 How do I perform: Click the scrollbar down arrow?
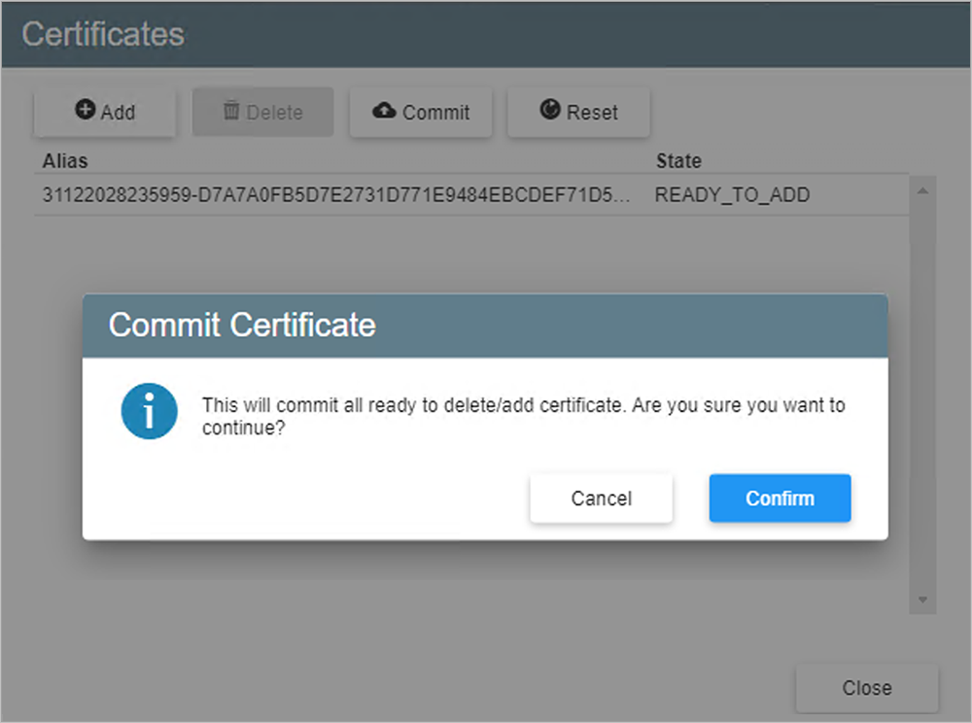click(922, 600)
